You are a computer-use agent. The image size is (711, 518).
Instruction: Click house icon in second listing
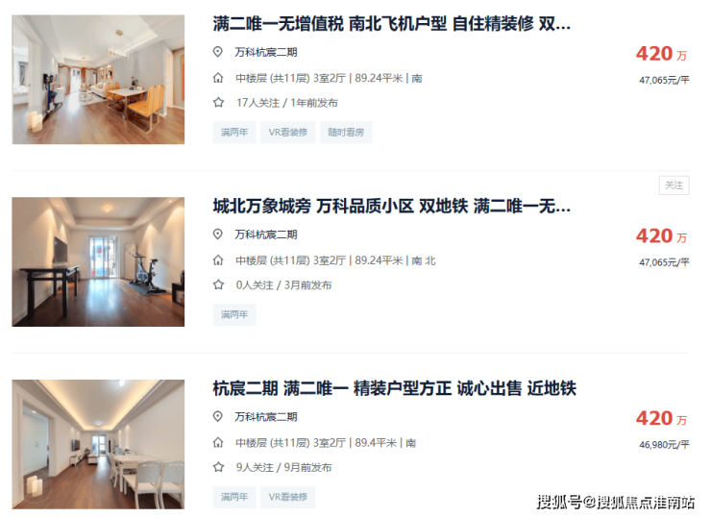[x=218, y=260]
